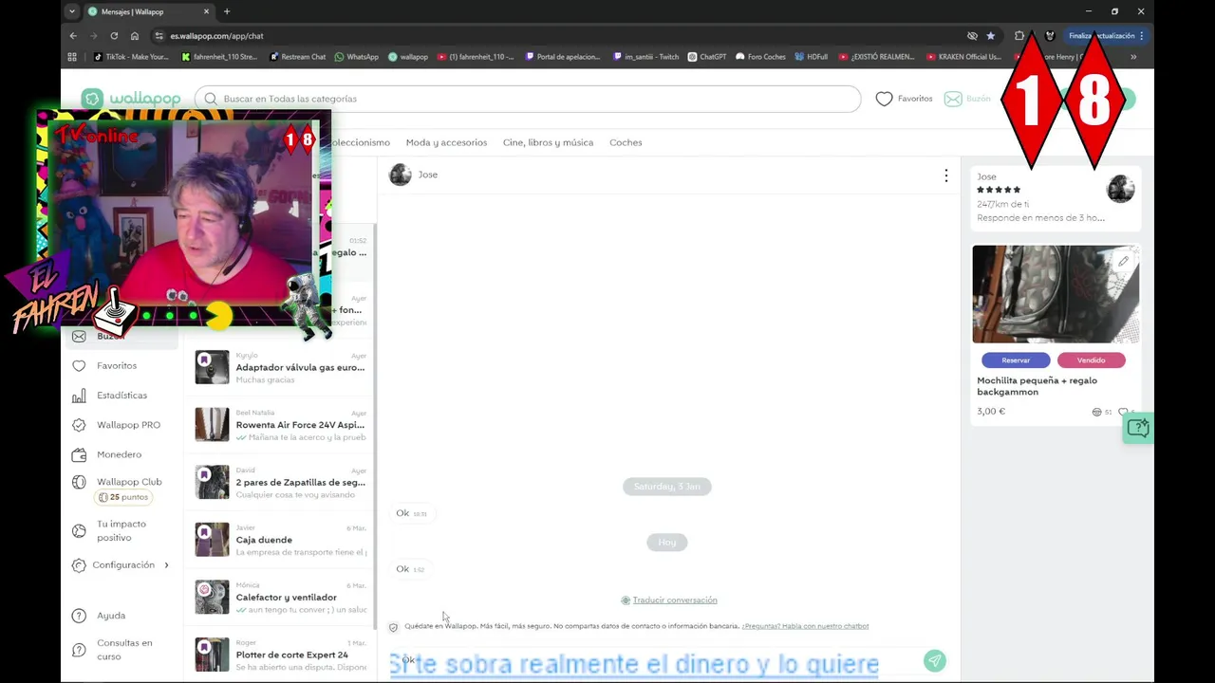Screen dimensions: 1215x683
Task: Open 'Tu impacto positivo' in the sidebar
Action: [121, 530]
